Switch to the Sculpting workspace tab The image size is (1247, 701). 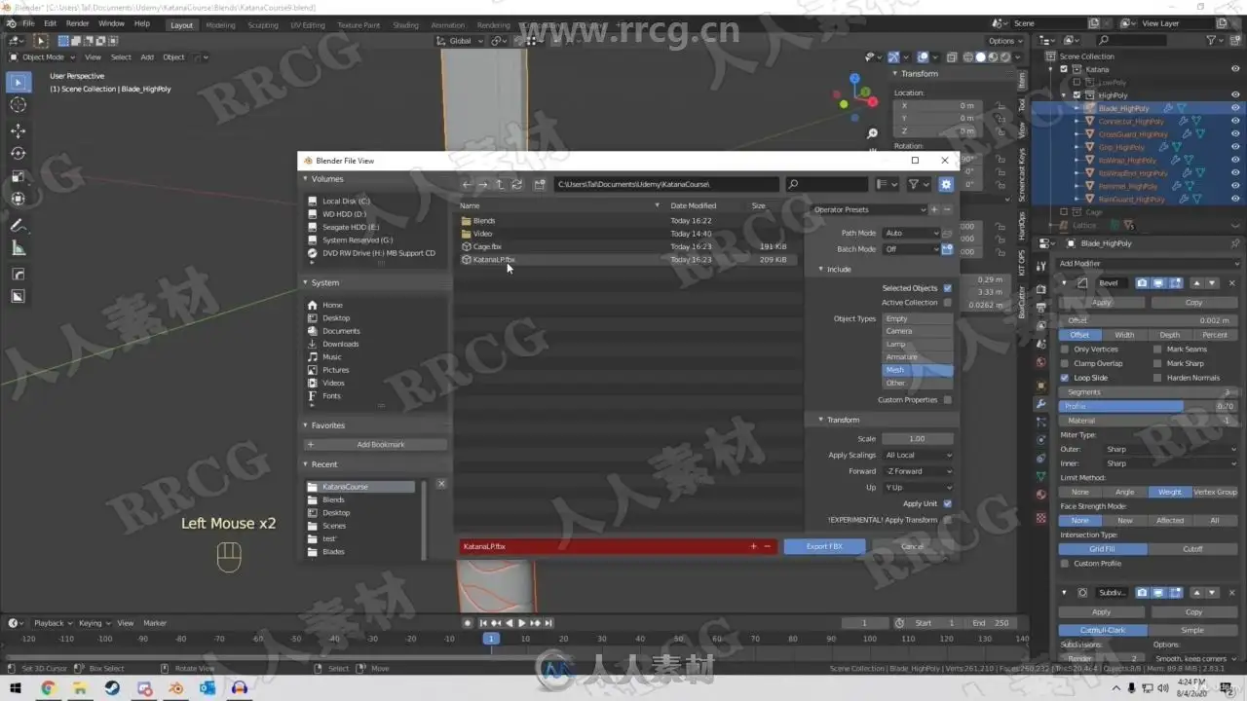point(263,25)
